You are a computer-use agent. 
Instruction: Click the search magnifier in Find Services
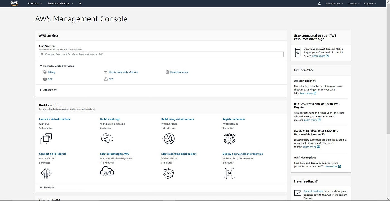coord(42,54)
